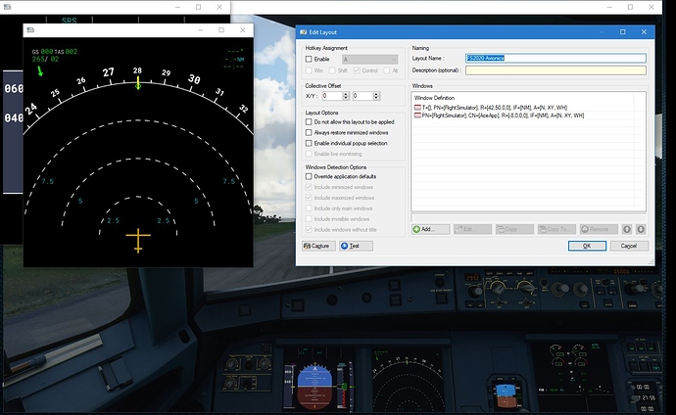The height and width of the screenshot is (415, 676).
Task: Click the green wind arrow on navigation display
Action: (40, 71)
